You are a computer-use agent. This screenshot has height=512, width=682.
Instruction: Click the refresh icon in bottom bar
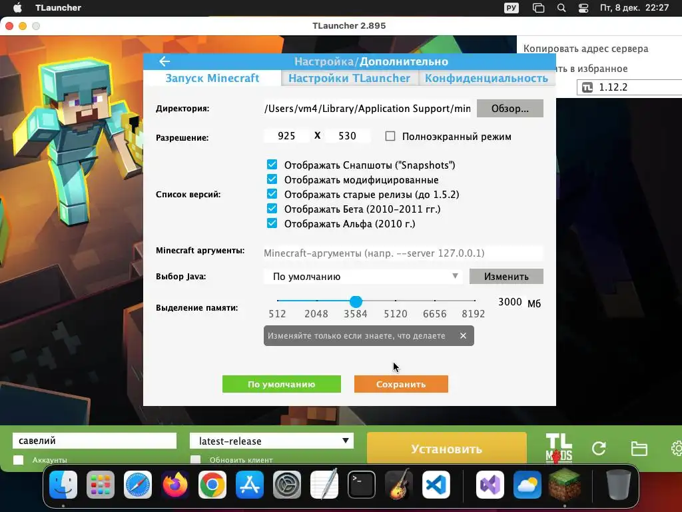599,448
